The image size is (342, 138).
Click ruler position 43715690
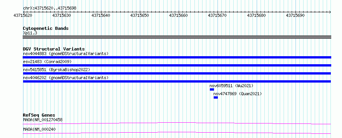click(x=296, y=15)
